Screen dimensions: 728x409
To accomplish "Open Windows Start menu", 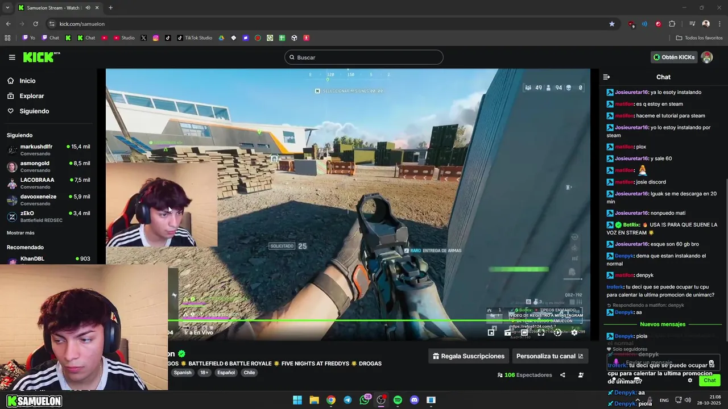I will 297,400.
